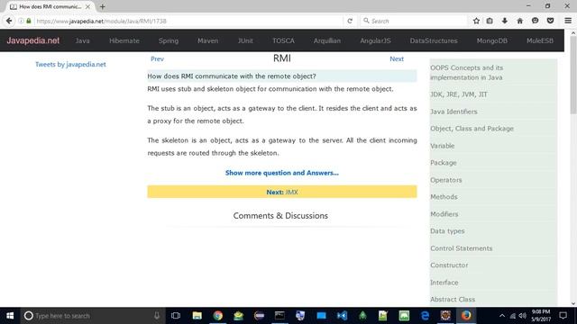
Task: Open the bookmarks list icon
Action: (x=490, y=21)
